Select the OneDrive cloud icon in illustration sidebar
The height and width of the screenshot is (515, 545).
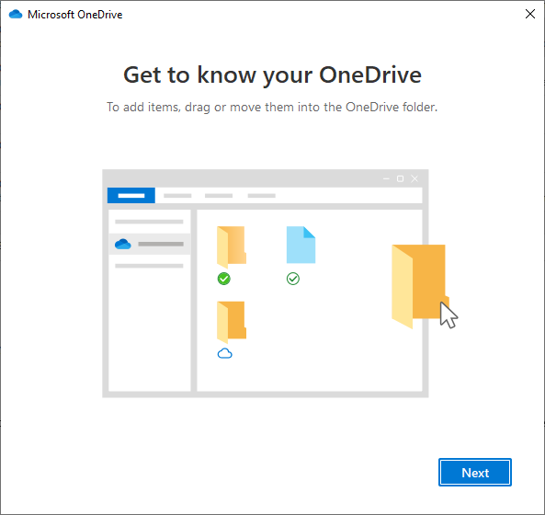pyautogui.click(x=123, y=244)
